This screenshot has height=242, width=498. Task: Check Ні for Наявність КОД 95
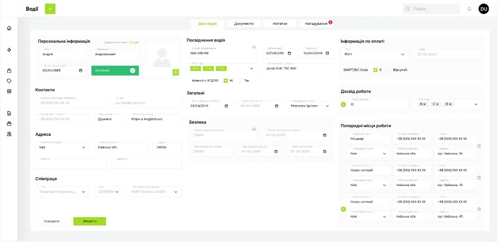[226, 80]
